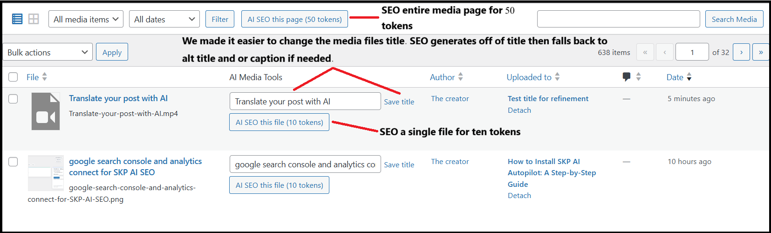Viewport: 771px width, 233px height.
Task: Switch to grid view icon
Action: click(x=34, y=19)
